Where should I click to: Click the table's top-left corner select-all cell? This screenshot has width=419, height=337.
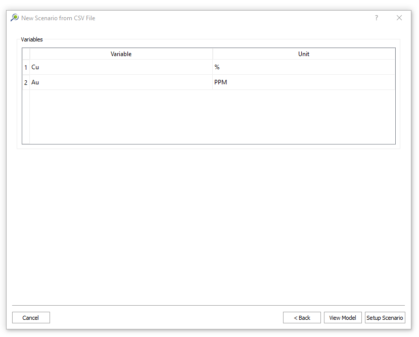click(26, 54)
